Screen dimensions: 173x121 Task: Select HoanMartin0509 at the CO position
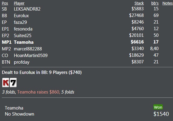pyautogui.click(x=31, y=56)
